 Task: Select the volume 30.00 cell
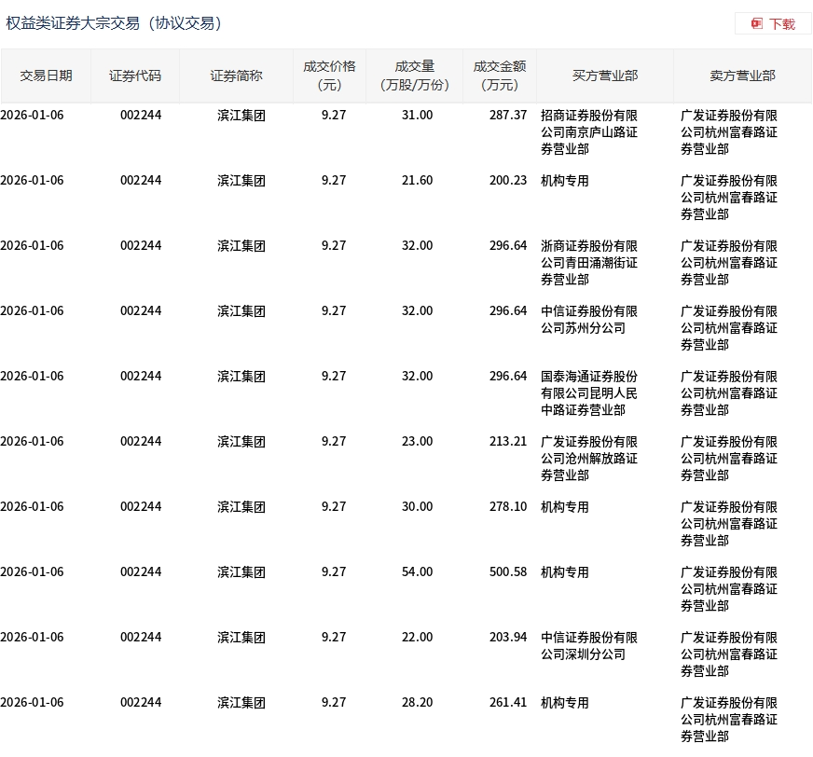point(417,506)
